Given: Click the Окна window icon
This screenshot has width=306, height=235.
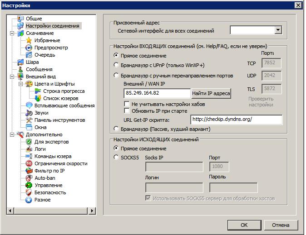Looking at the screenshot, I should click(x=29, y=127).
